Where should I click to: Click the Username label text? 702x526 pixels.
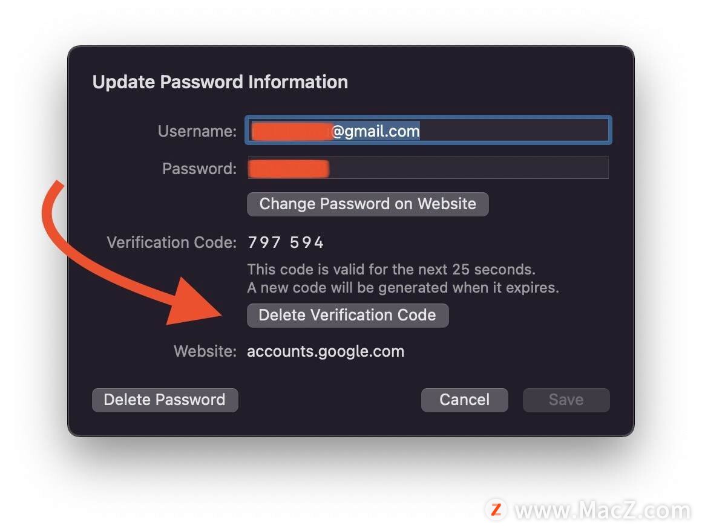point(197,131)
